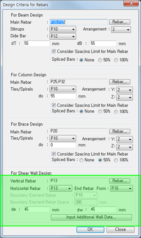The width and height of the screenshot is (141, 238).
Task: Confirm the dialog with OK
Action: [x=90, y=230]
